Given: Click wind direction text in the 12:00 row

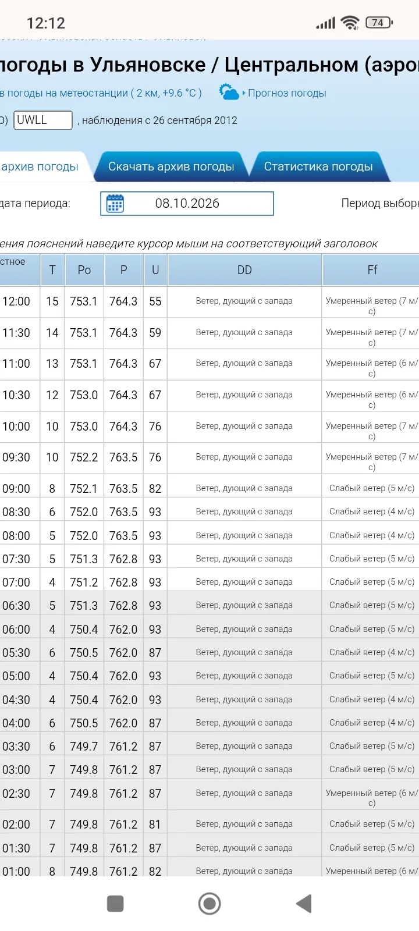Looking at the screenshot, I should coord(244,301).
